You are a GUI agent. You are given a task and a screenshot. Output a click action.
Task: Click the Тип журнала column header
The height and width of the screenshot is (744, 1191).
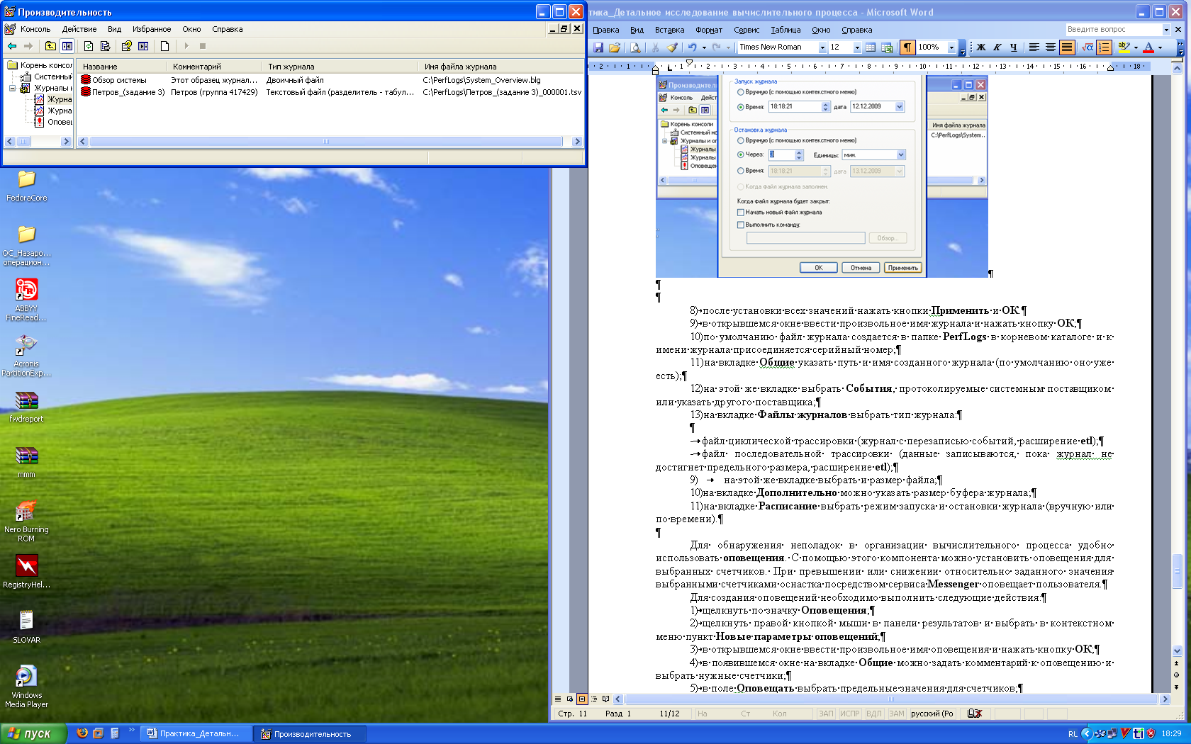tap(341, 67)
